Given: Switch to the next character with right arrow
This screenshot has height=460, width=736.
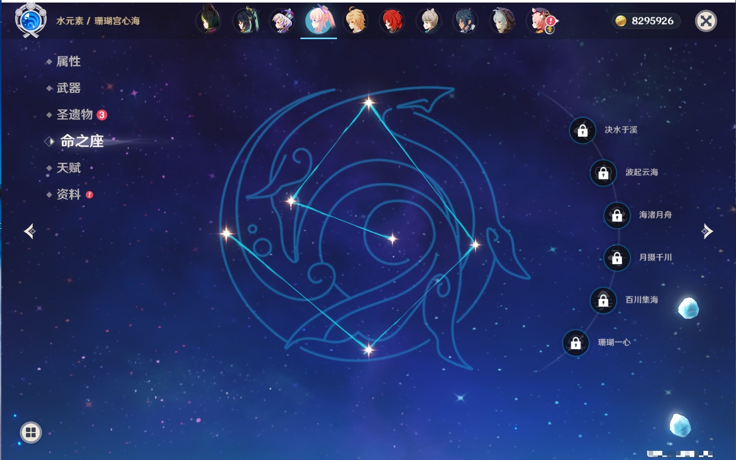Looking at the screenshot, I should tap(707, 231).
